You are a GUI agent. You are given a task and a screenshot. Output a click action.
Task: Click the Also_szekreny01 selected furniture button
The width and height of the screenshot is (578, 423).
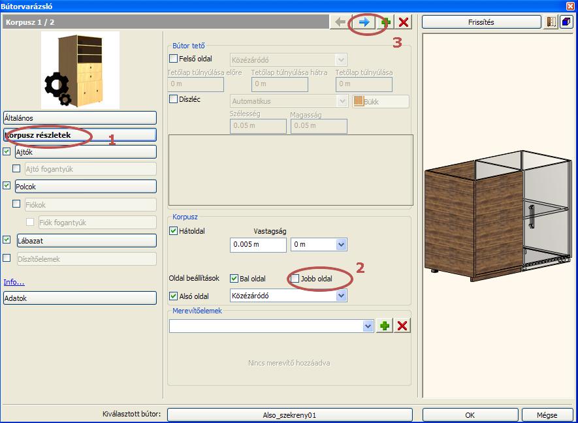click(x=290, y=415)
